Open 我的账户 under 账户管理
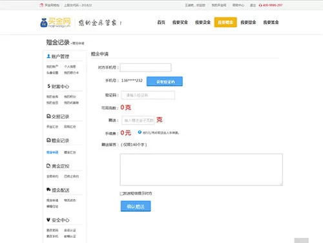 point(52,67)
